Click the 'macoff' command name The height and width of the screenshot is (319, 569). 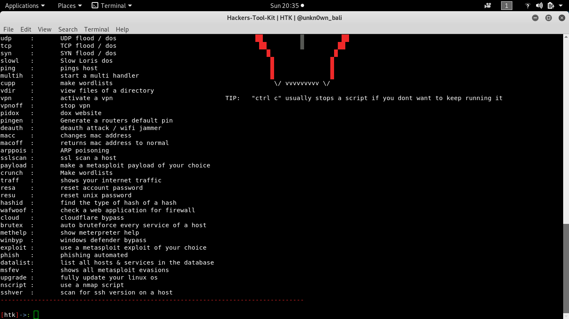(12, 143)
